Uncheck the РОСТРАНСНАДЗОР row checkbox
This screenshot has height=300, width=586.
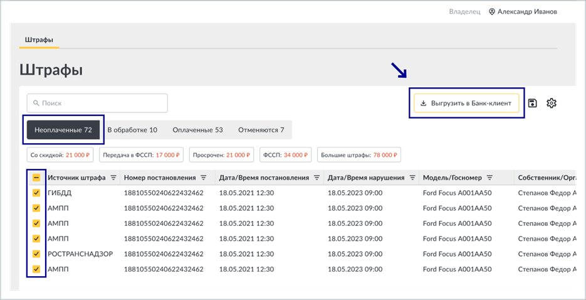(x=36, y=254)
